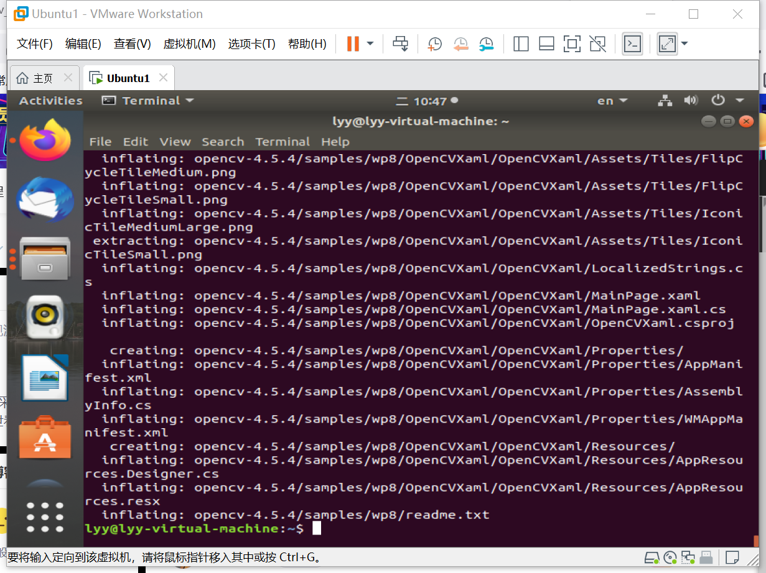Click the USB device icon in status bar
This screenshot has height=573, width=766.
[706, 557]
